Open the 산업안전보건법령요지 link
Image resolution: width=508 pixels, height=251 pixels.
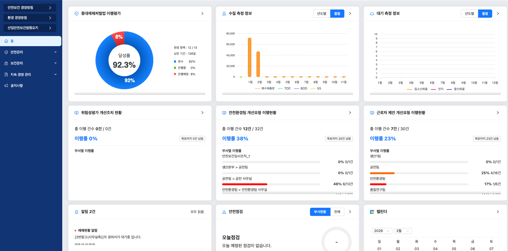tap(30, 28)
